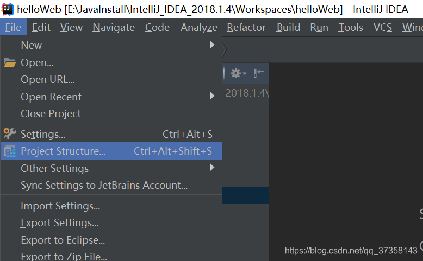
Task: Open the Navigate menu
Action: (113, 28)
